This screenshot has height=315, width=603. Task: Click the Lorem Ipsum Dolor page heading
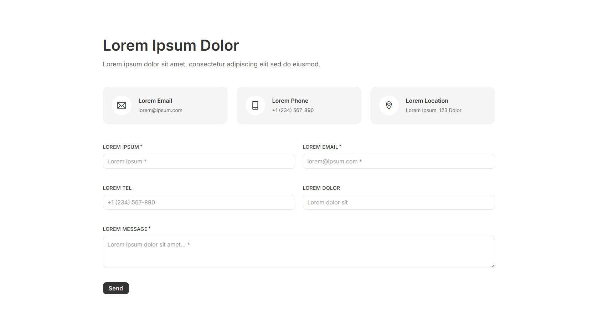coord(171,46)
